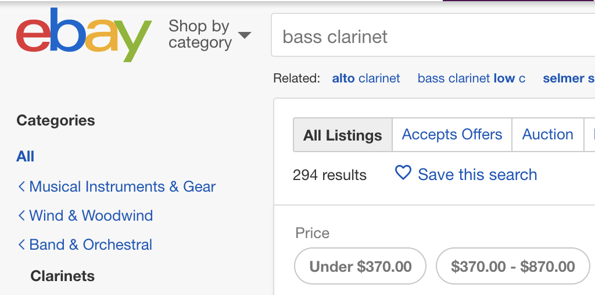Screen dimensions: 595x295
Task: Click the heart icon to save search
Action: click(403, 173)
